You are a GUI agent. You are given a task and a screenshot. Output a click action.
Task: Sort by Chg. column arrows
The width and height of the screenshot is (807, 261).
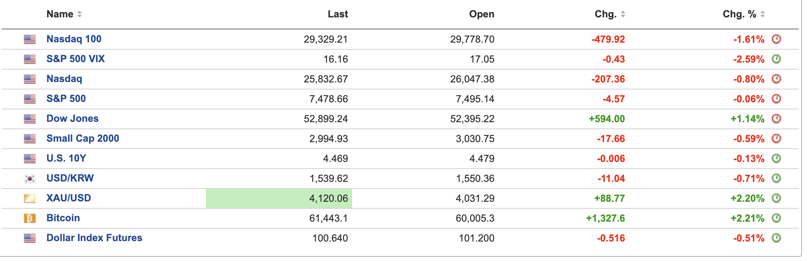pos(623,14)
